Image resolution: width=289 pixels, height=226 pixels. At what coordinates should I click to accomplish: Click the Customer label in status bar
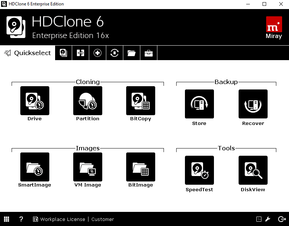pyautogui.click(x=103, y=219)
